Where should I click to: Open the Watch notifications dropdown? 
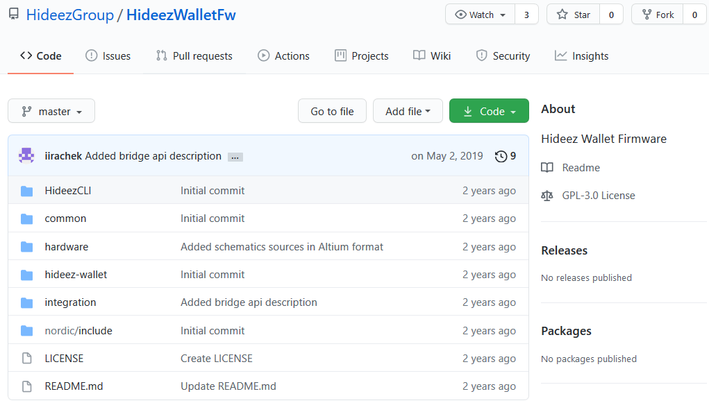481,15
